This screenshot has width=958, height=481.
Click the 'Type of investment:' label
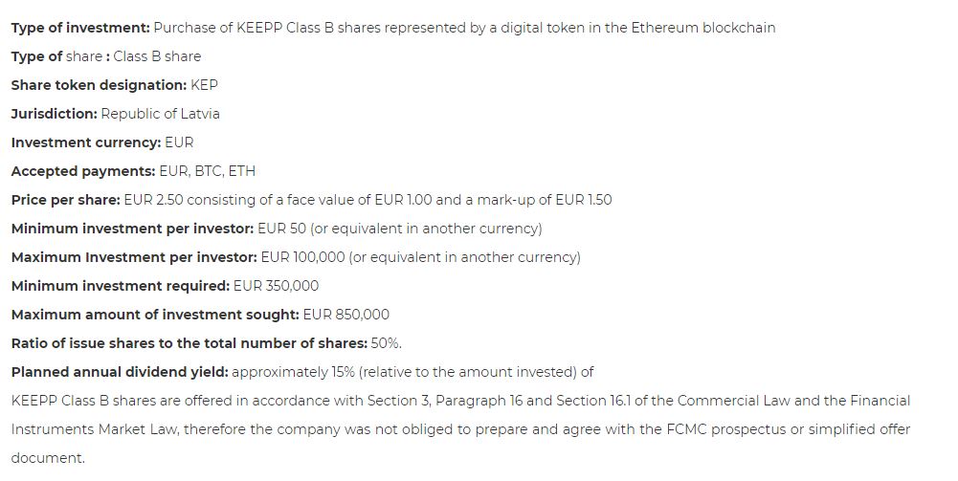(80, 28)
